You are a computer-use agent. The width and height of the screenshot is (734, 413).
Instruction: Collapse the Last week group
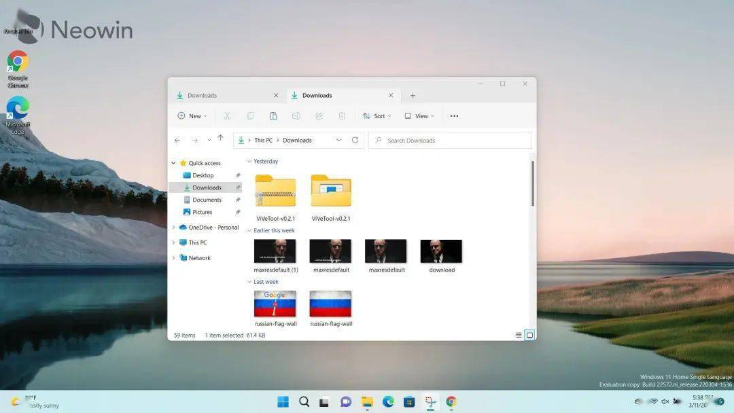[249, 281]
